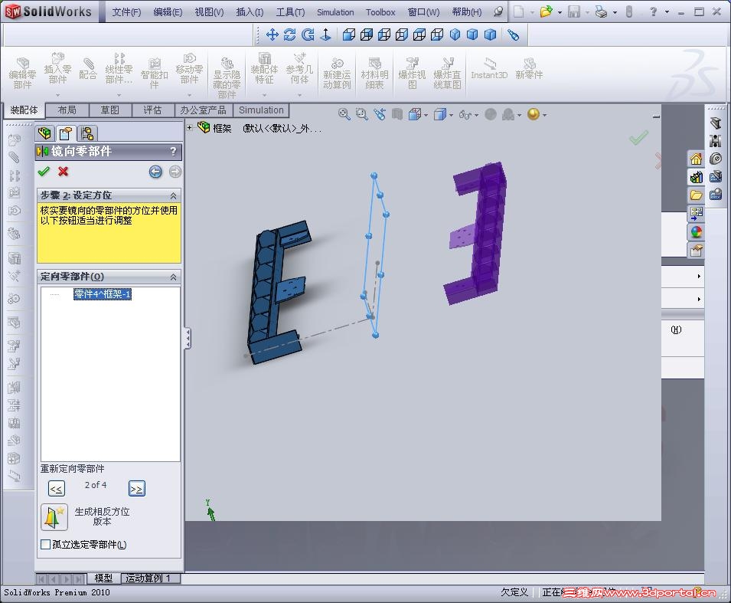Open the 工具(T) menu

tap(290, 12)
